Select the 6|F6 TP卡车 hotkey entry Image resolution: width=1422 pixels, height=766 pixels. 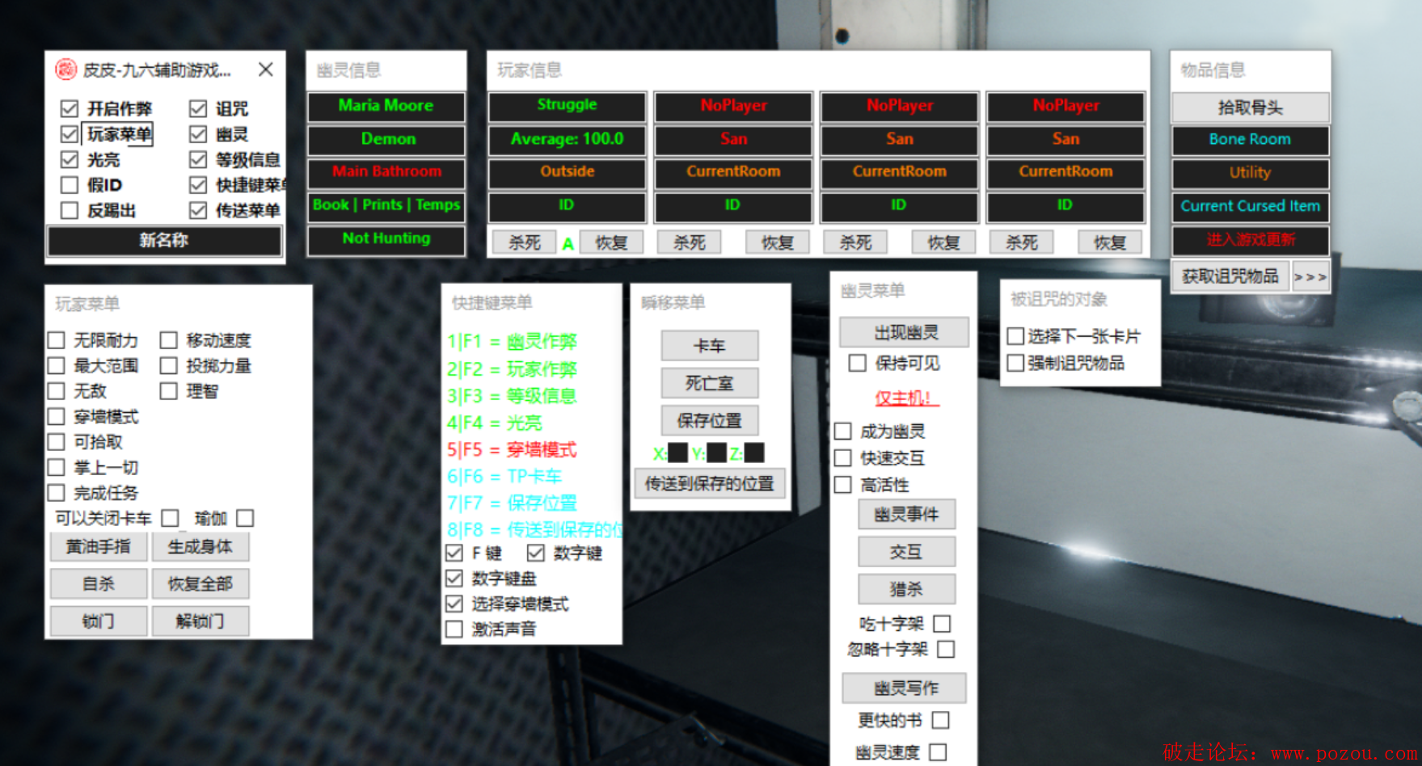coord(504,476)
